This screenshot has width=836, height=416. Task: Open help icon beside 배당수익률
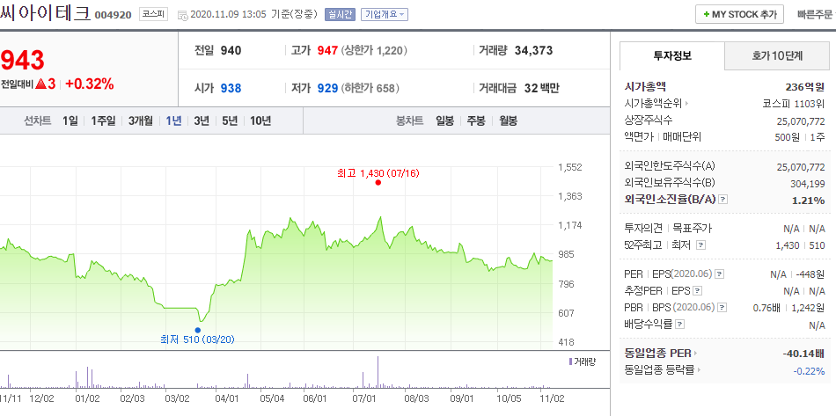[679, 324]
